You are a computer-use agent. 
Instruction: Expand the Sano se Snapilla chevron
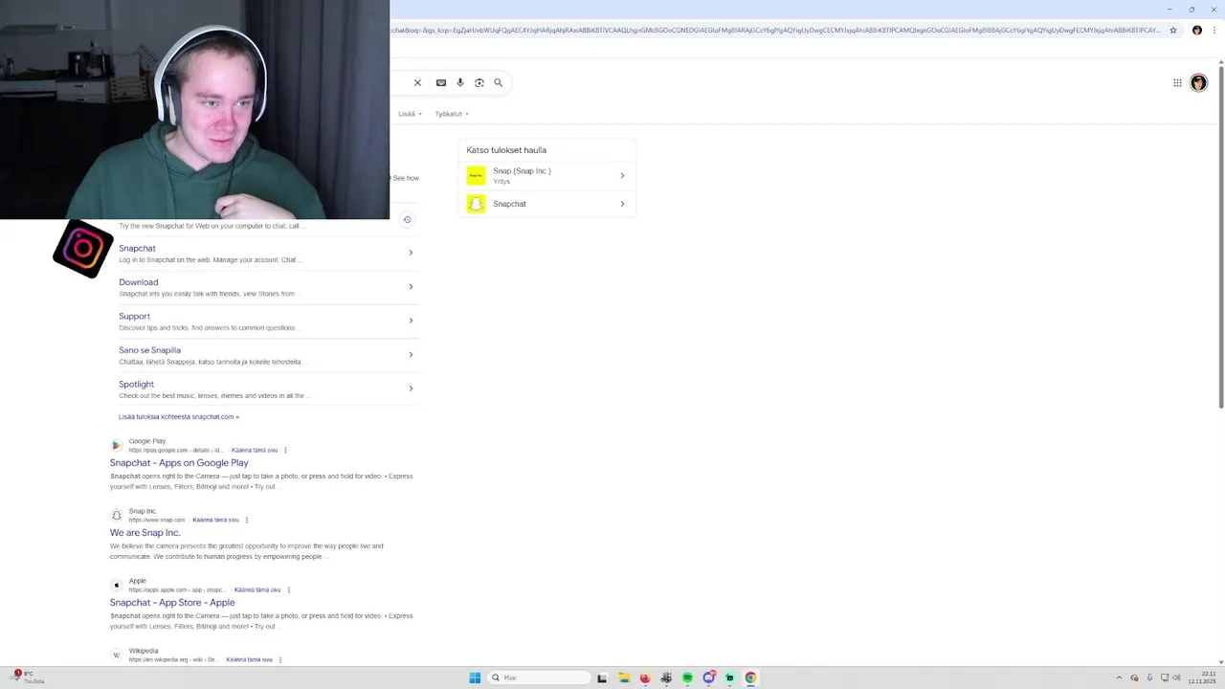click(x=411, y=355)
